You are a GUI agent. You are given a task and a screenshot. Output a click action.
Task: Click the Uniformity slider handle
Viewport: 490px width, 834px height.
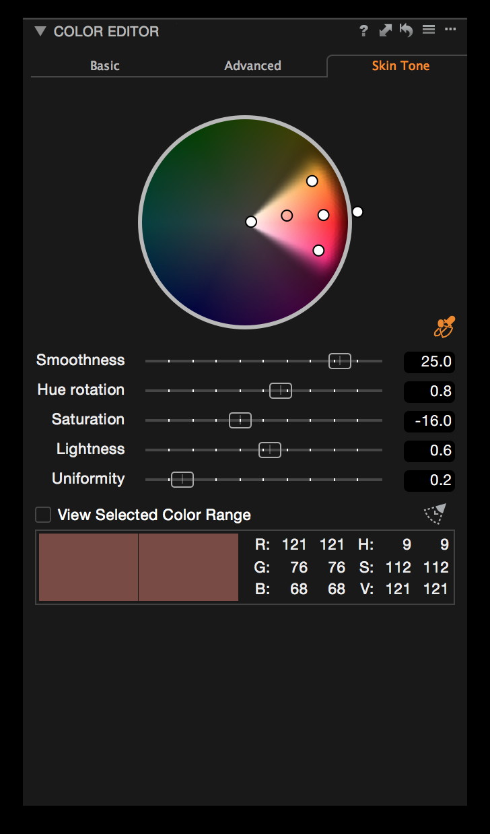[182, 480]
